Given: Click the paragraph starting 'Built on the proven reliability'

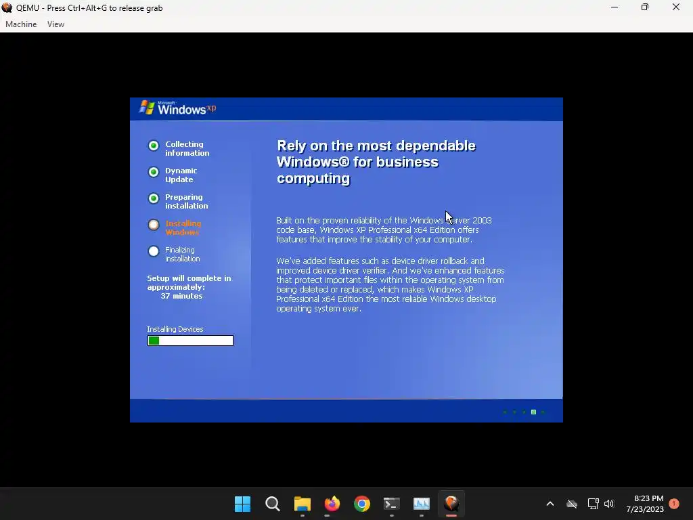Looking at the screenshot, I should [384, 230].
